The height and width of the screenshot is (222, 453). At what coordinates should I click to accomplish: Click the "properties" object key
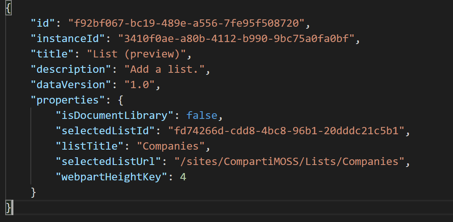coord(65,100)
